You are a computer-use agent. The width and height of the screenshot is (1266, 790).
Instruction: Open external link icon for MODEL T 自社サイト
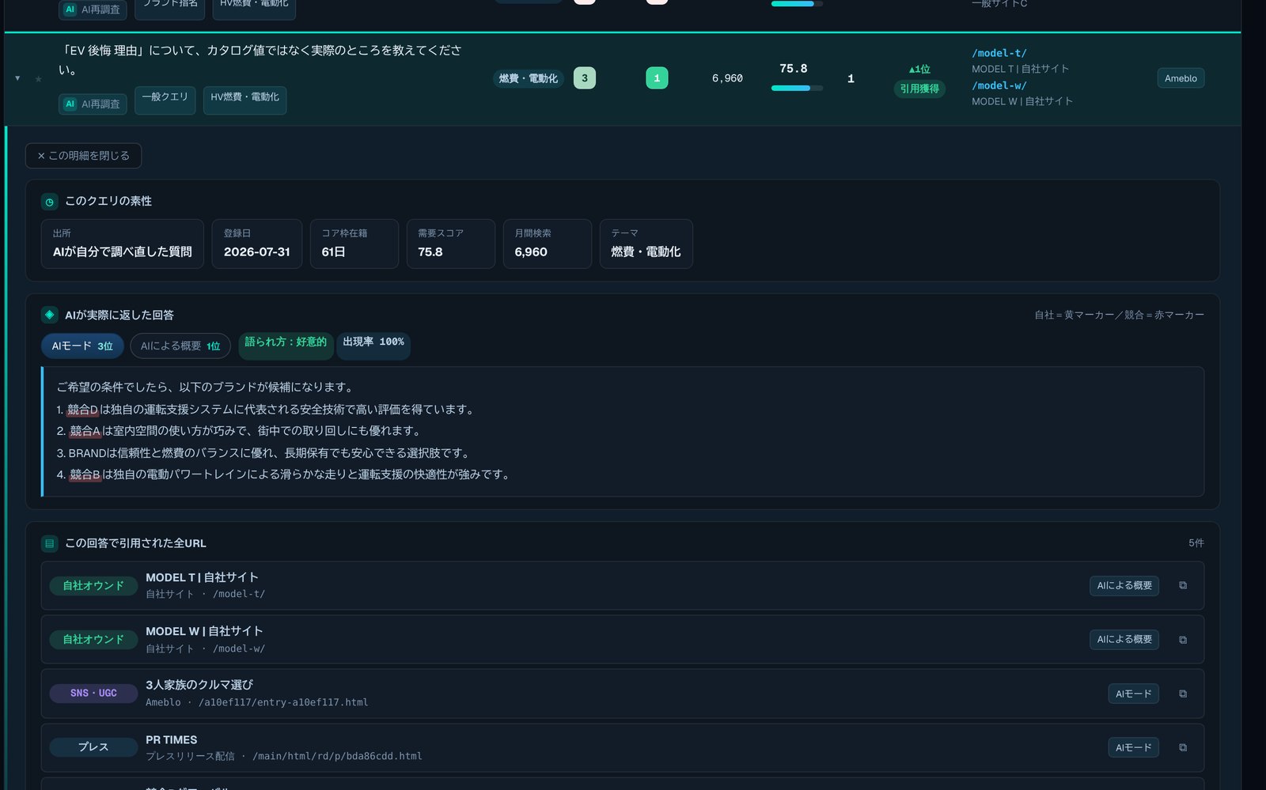1183,585
